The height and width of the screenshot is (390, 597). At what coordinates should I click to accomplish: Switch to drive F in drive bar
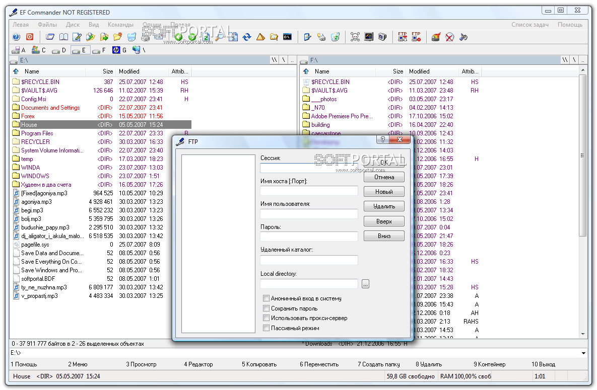99,50
